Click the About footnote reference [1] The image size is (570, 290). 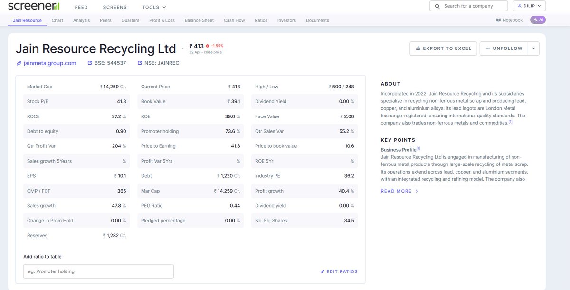[510, 122]
